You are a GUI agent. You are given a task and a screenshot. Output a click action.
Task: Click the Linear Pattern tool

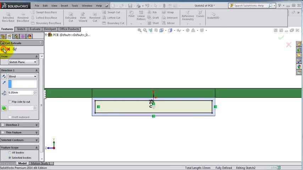coord(141,16)
